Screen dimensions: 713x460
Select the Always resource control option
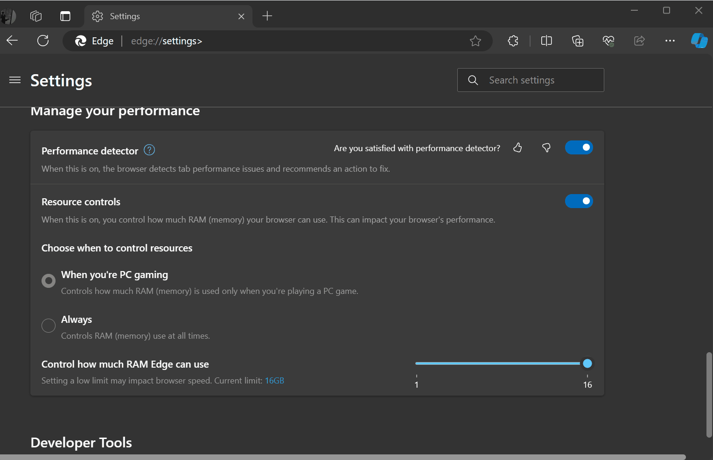[x=48, y=325]
